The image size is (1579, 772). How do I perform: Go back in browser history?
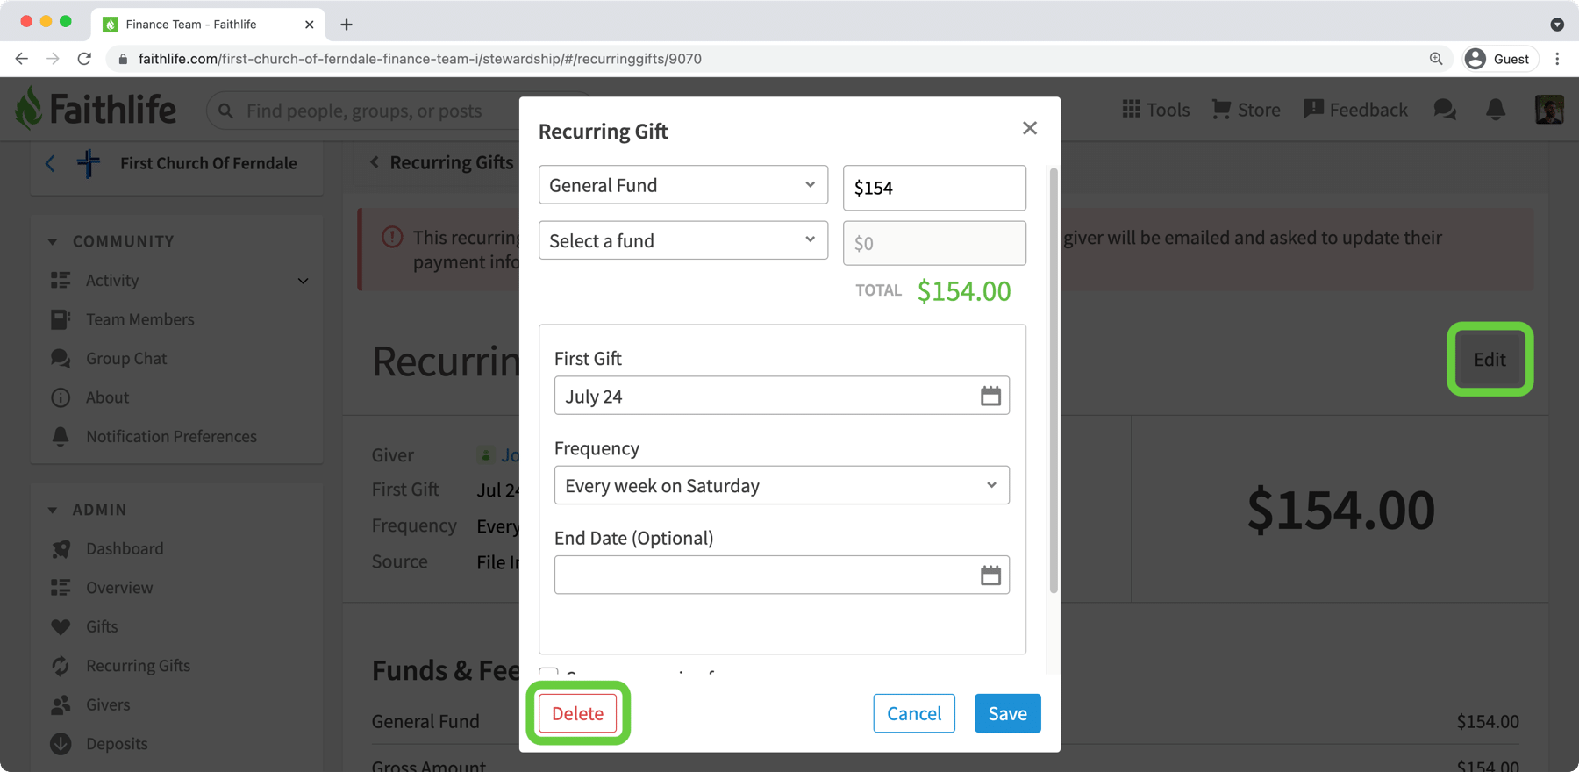22,59
